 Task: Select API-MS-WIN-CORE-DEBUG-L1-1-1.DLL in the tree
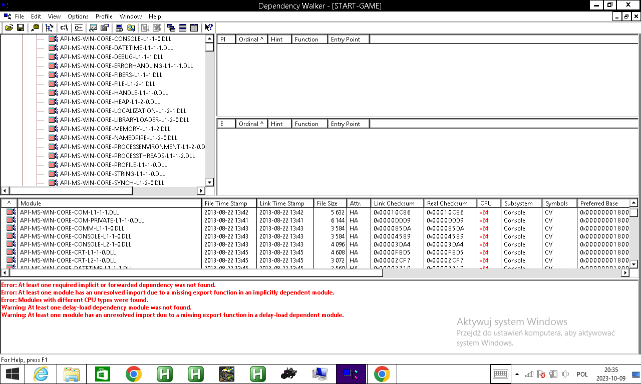tap(112, 57)
